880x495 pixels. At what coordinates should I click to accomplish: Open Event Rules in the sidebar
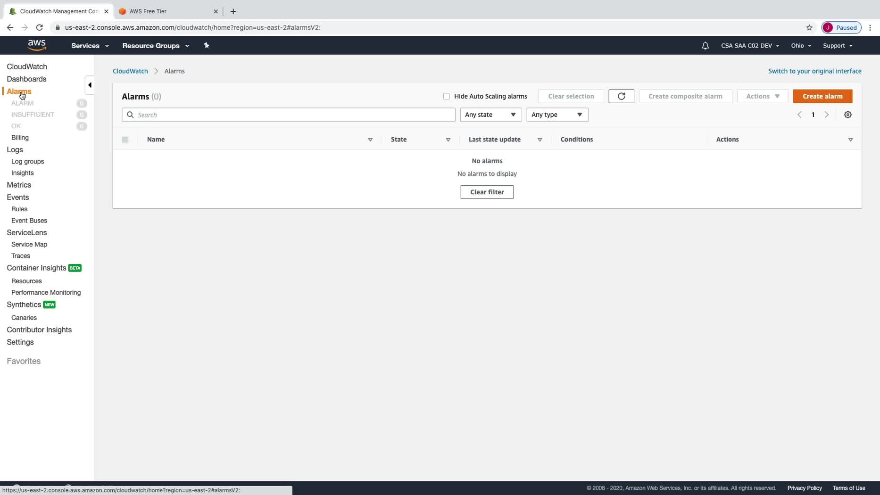tap(19, 209)
